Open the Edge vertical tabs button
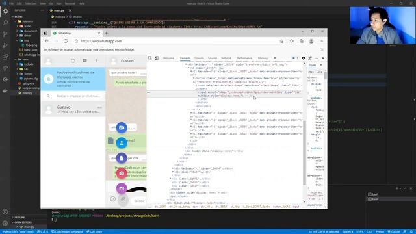416x234 pixels. (x=45, y=33)
